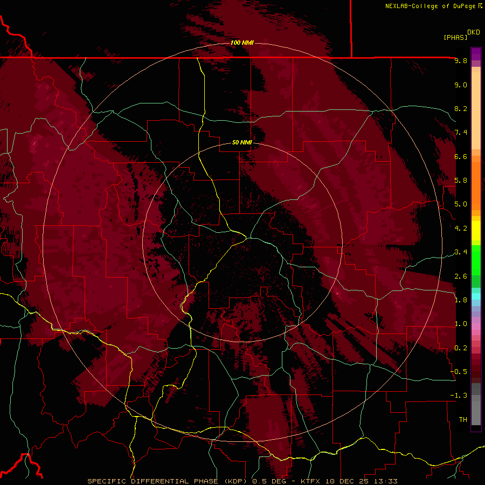Select the 50 NMI range ring label
Viewport: 485px width, 485px height.
coord(242,142)
